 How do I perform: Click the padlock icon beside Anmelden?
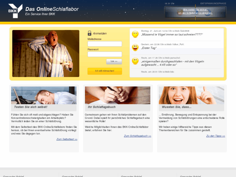(x=89, y=33)
